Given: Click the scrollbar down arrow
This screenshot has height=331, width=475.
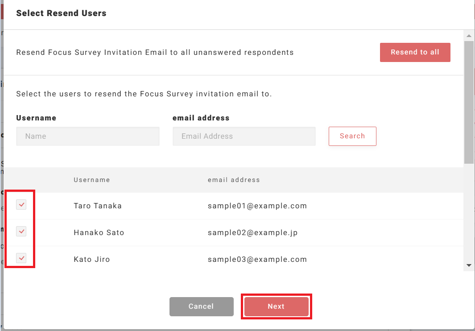Looking at the screenshot, I should pos(468,265).
